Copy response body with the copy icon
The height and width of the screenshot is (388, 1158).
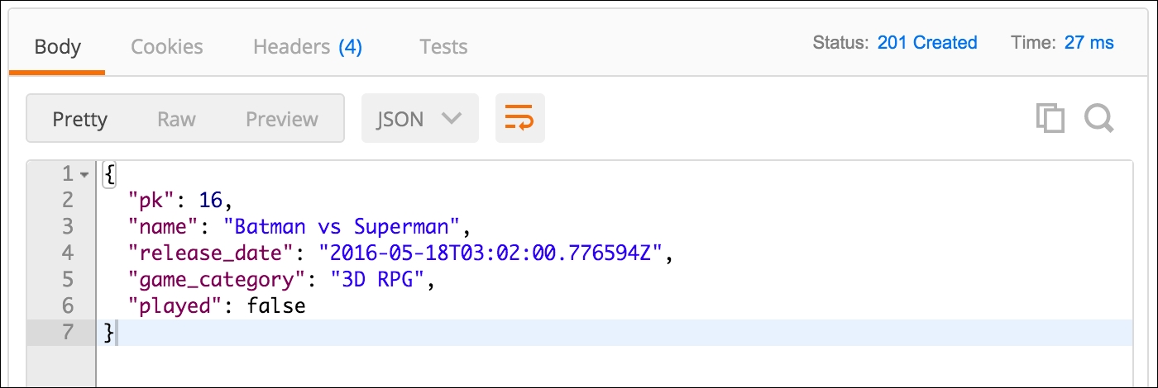(1050, 119)
